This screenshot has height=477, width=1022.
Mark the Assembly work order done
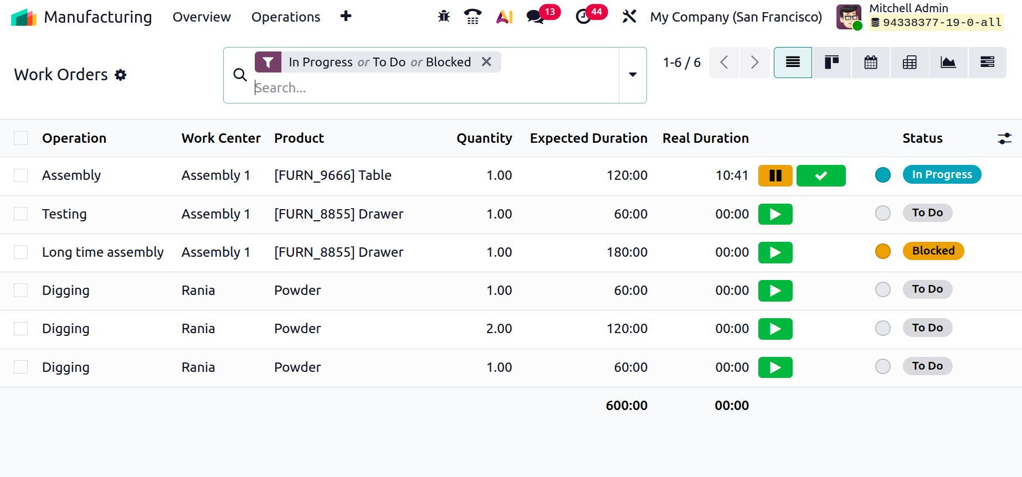(x=820, y=176)
